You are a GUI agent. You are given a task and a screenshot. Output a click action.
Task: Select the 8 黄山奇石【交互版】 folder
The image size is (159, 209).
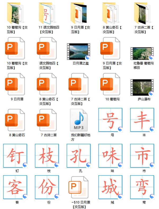[x=110, y=13]
